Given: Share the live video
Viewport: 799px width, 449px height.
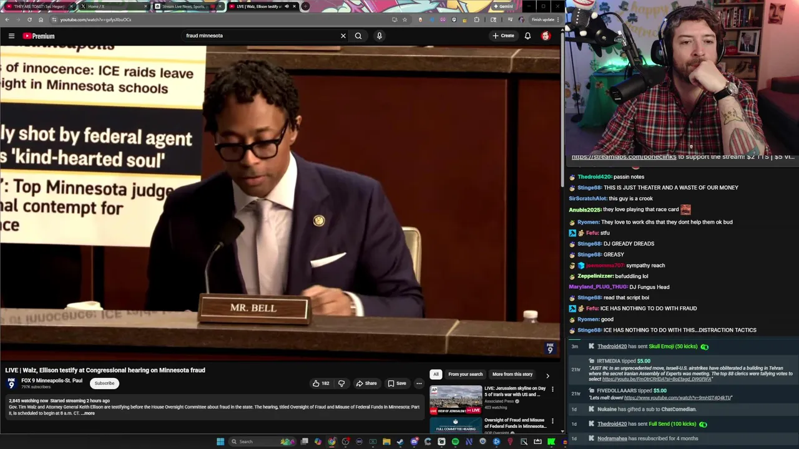Looking at the screenshot, I should point(366,384).
